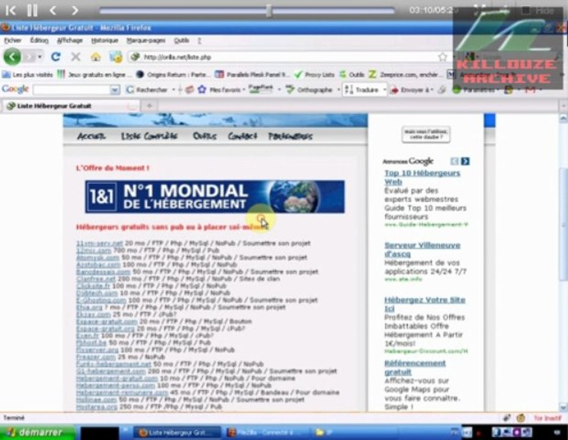The width and height of the screenshot is (568, 440).
Task: Reload the page with the Refresh icon
Action: 56,57
